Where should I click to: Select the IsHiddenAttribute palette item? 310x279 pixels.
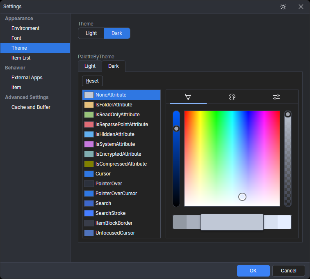[x=115, y=134]
